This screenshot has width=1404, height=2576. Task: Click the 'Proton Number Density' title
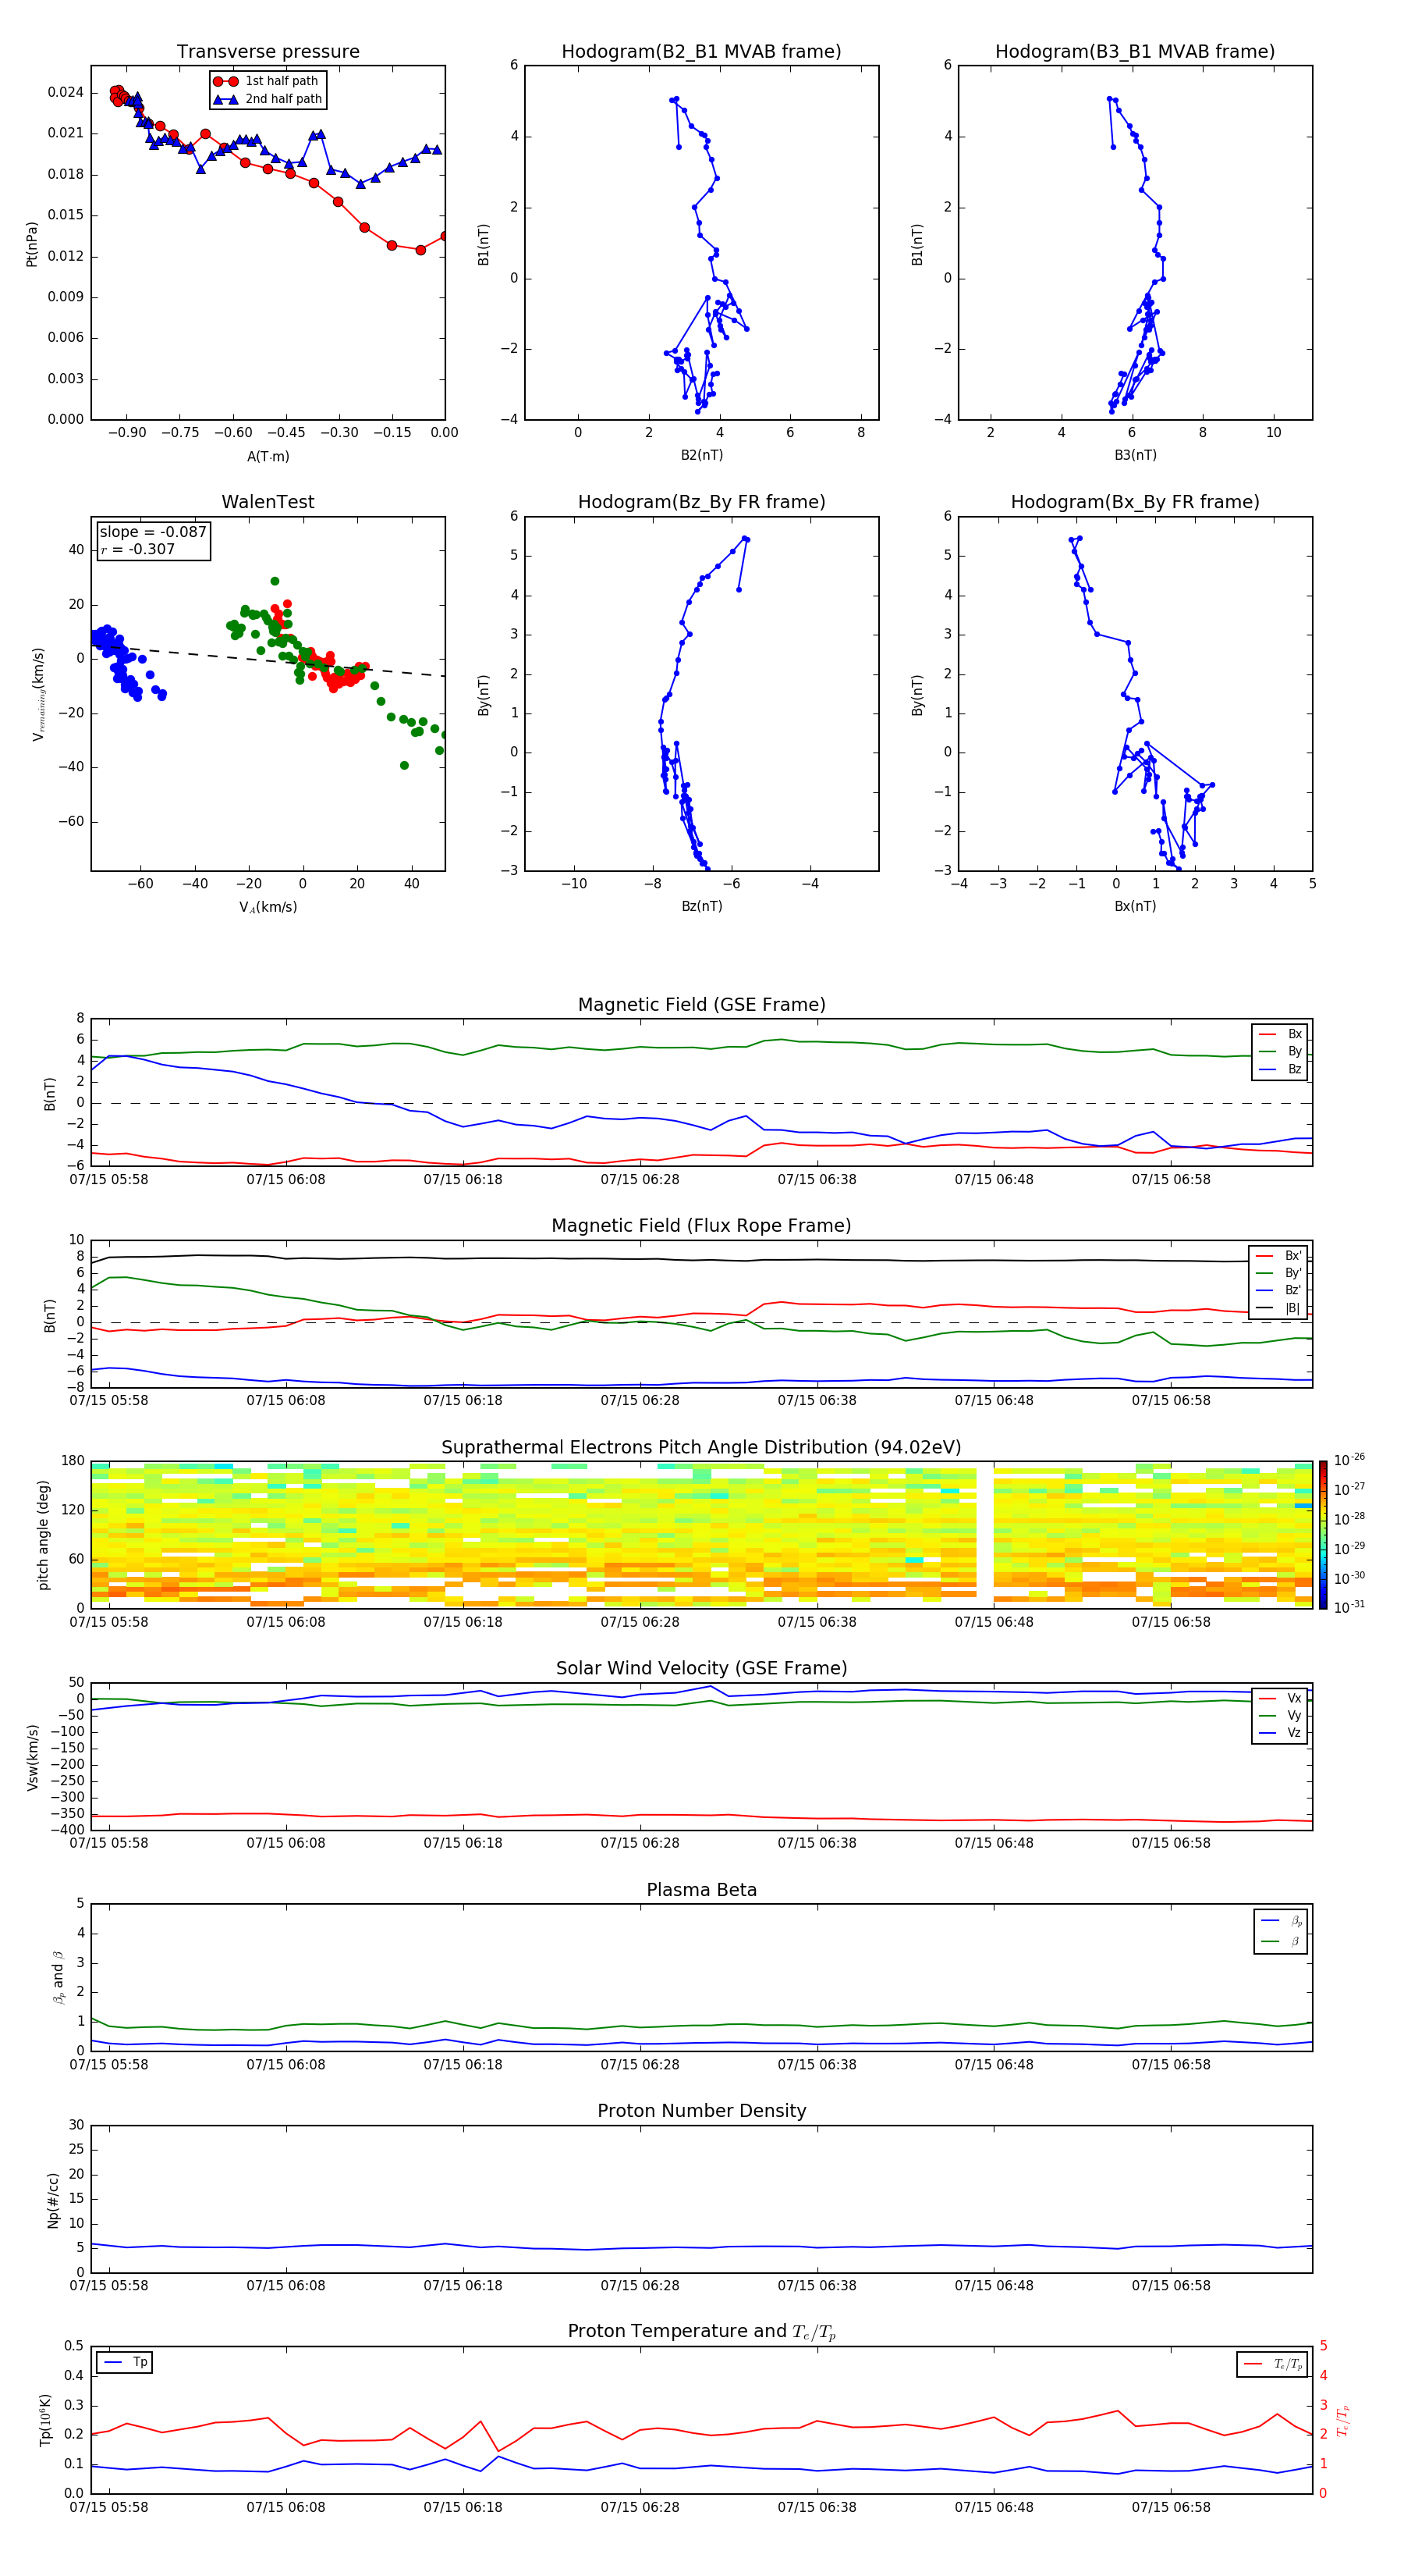click(x=701, y=2111)
